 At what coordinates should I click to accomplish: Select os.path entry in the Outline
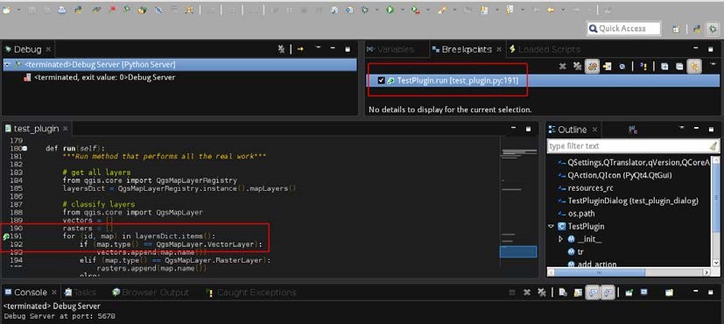[x=580, y=214]
